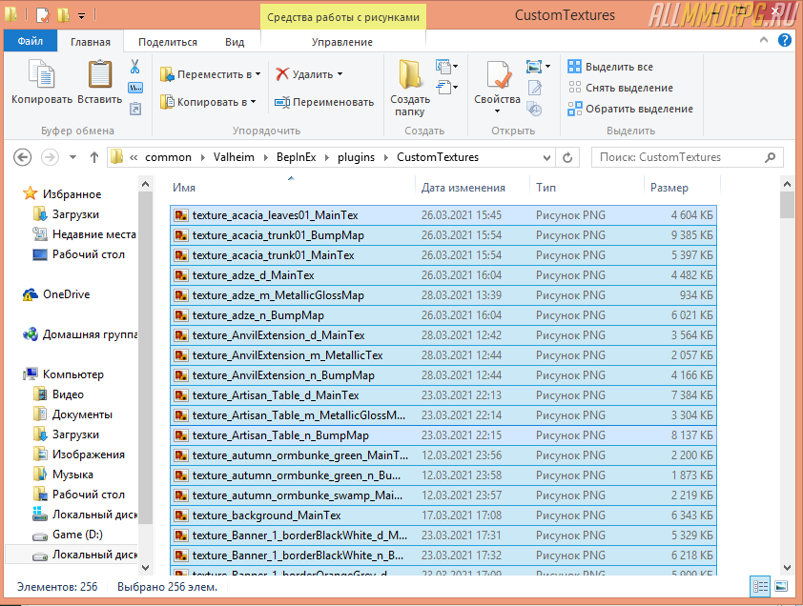Click the Paste (Вставить) ribbon icon
The height and width of the screenshot is (606, 803).
(100, 74)
